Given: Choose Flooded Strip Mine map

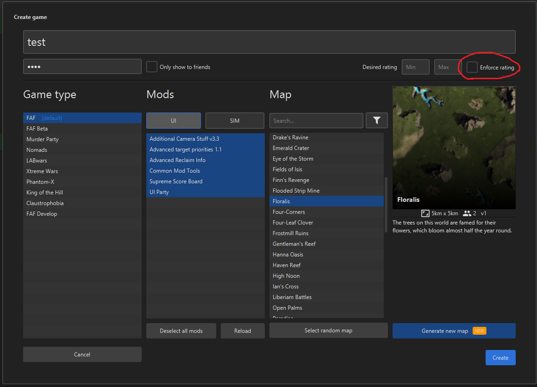Looking at the screenshot, I should [326, 190].
